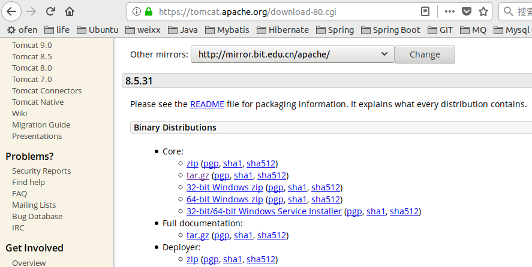Image resolution: width=532 pixels, height=267 pixels.
Task: Click the green padlock security icon
Action: pos(148,11)
